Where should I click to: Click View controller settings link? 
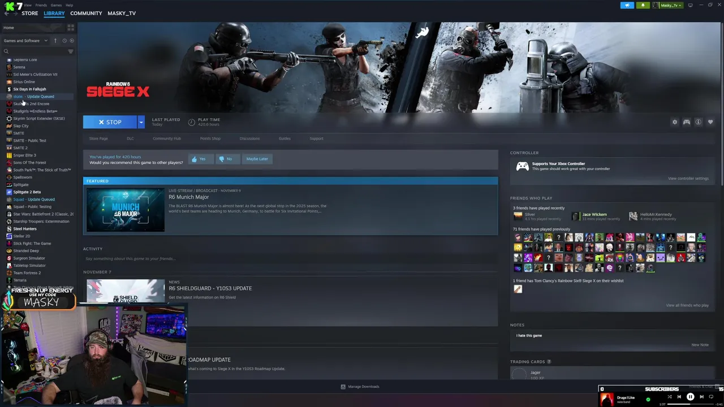point(688,179)
